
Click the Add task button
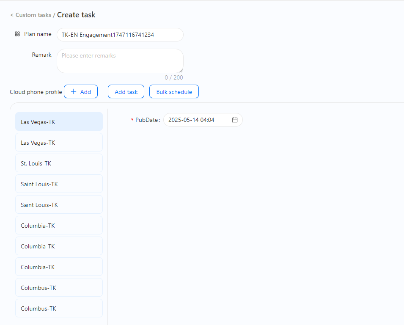click(x=126, y=91)
